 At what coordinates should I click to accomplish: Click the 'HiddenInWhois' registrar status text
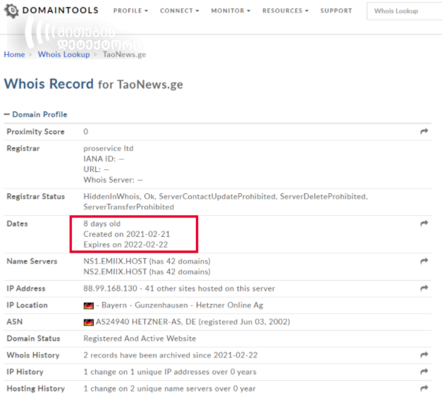[111, 197]
